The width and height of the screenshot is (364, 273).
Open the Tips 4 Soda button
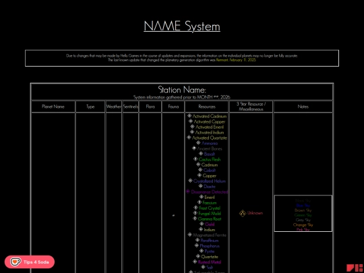pyautogui.click(x=30, y=262)
